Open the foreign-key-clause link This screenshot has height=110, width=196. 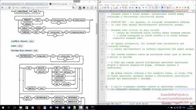tap(21, 50)
